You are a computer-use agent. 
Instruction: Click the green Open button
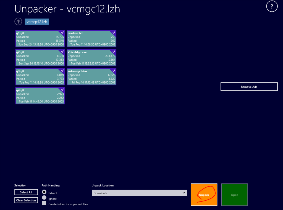(x=234, y=195)
